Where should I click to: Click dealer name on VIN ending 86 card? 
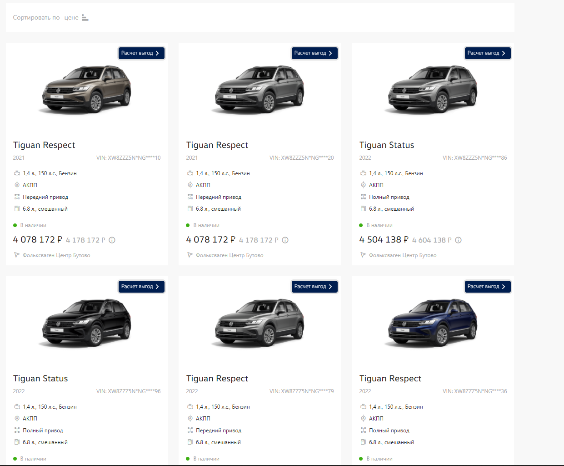click(x=403, y=255)
